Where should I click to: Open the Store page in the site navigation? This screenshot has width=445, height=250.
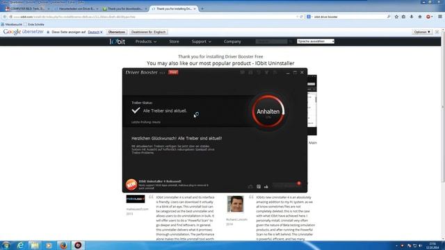point(174,42)
